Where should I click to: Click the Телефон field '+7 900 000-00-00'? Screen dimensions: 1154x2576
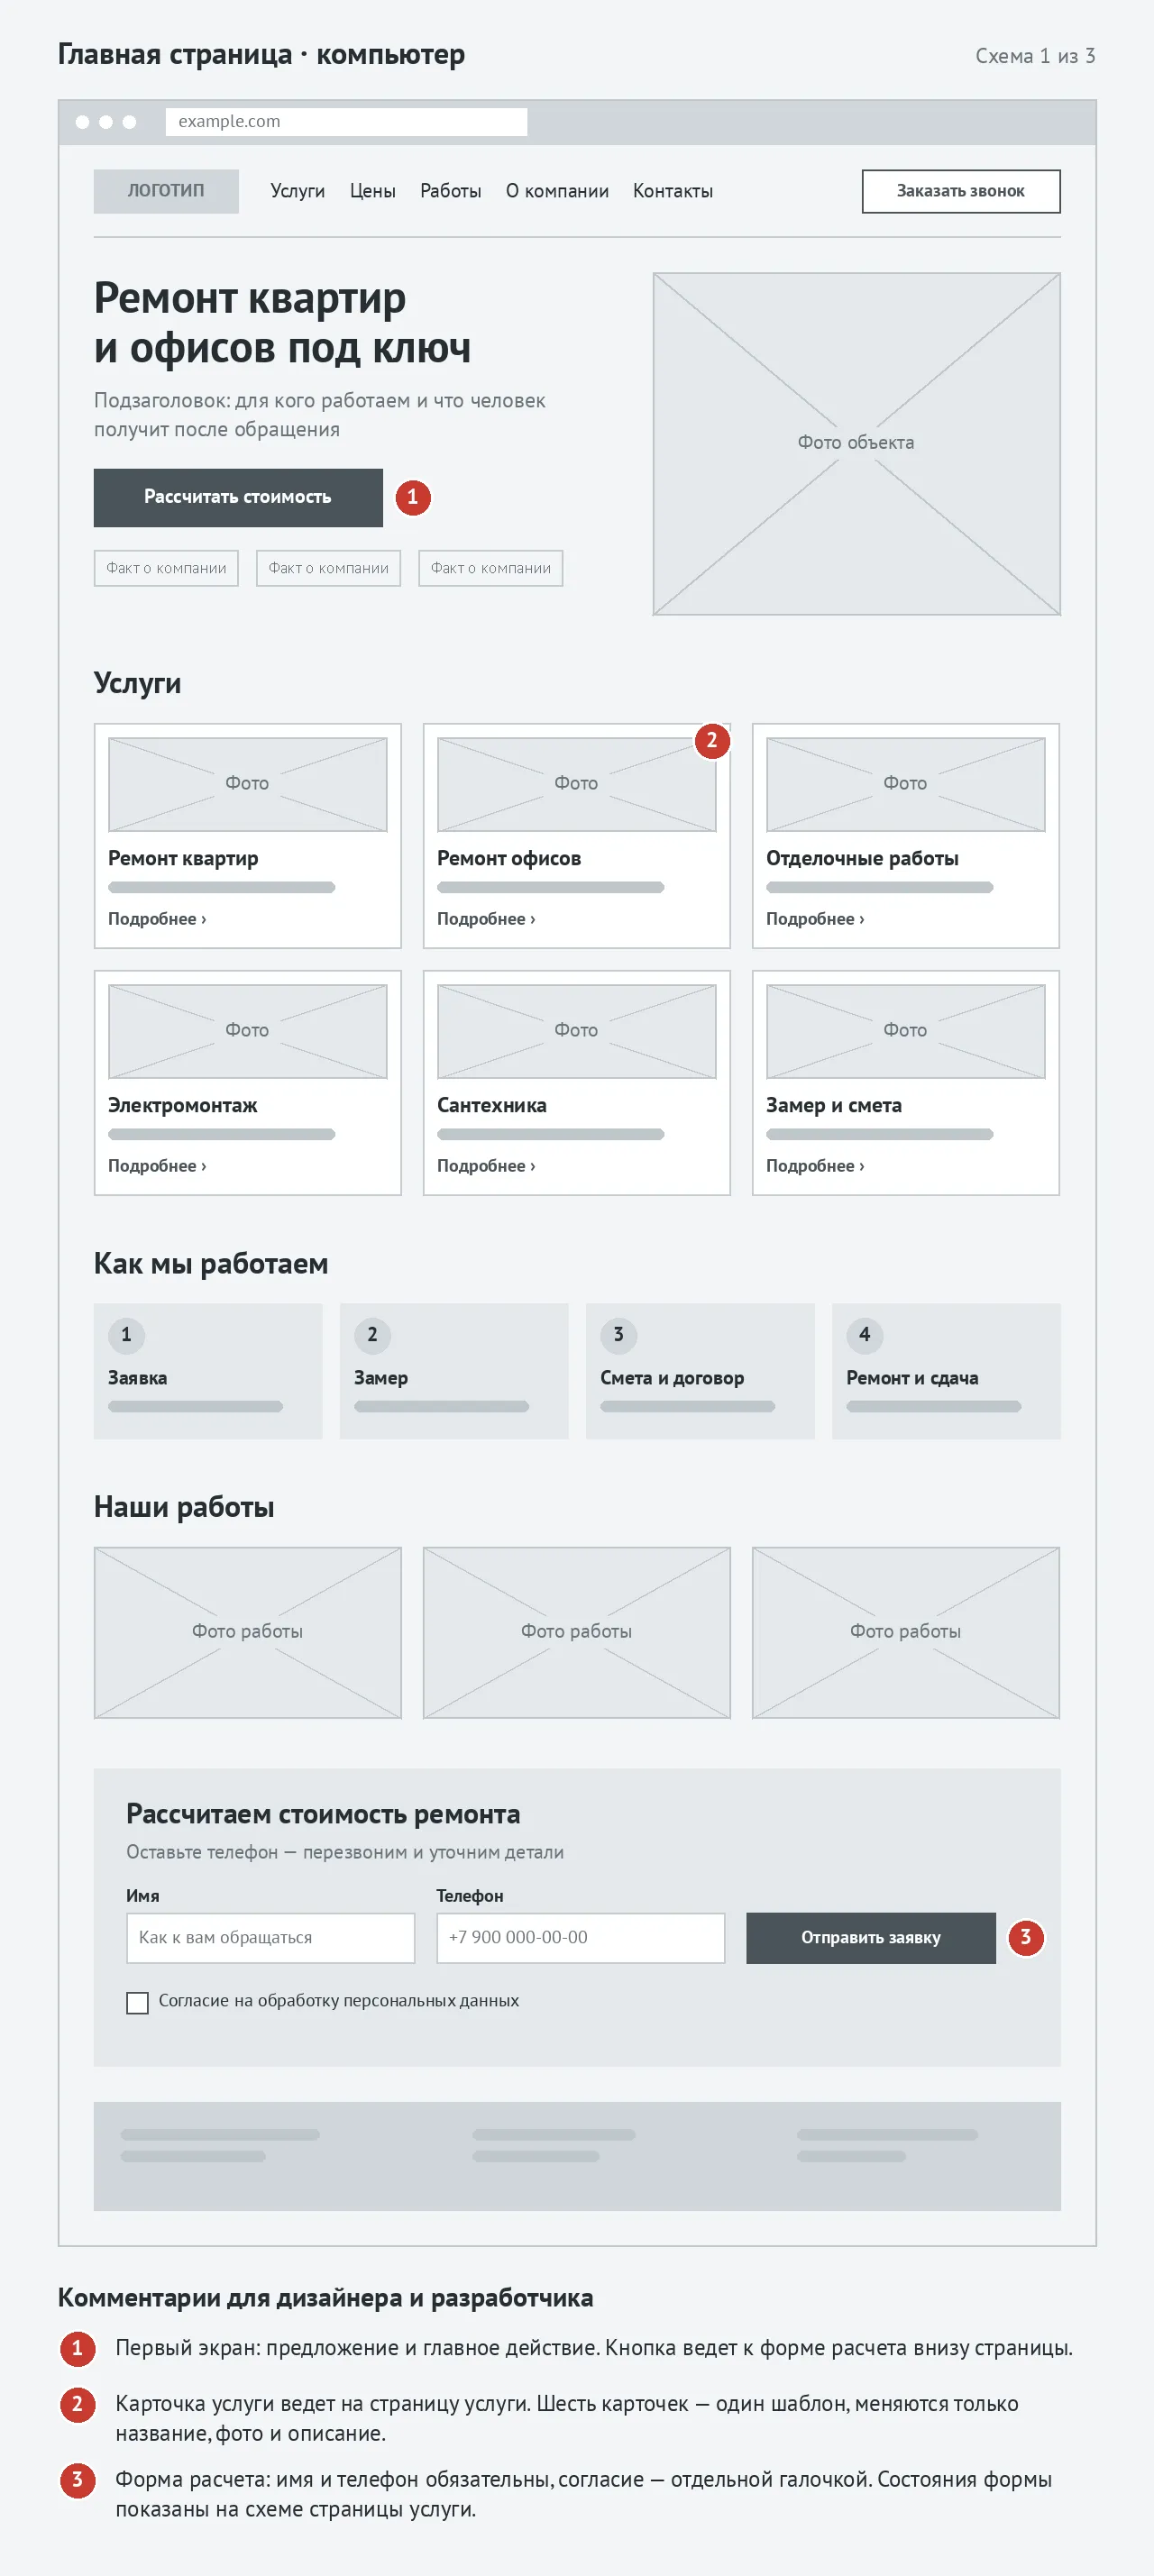coord(580,1937)
